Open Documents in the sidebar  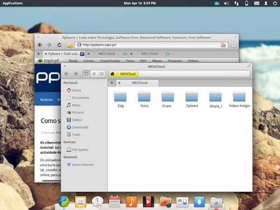click(x=78, y=98)
